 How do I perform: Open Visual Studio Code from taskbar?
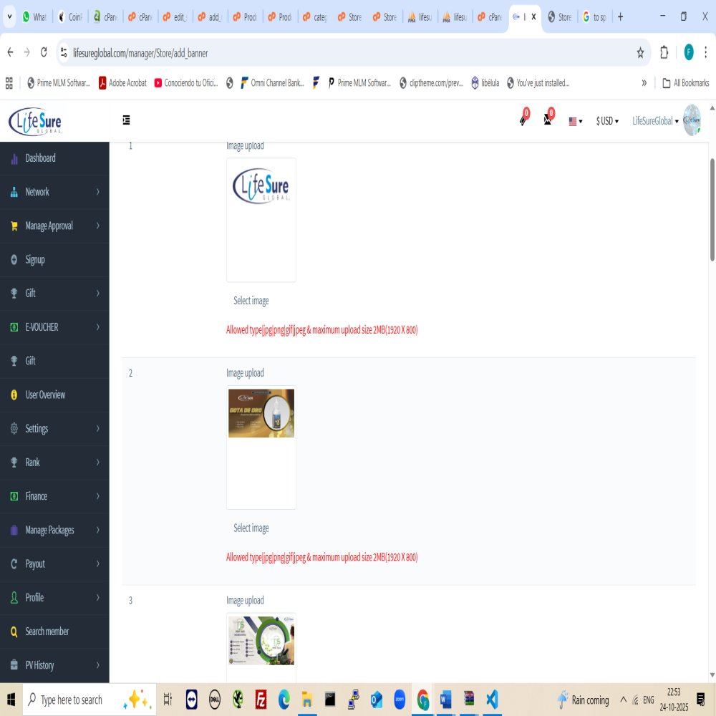491,699
